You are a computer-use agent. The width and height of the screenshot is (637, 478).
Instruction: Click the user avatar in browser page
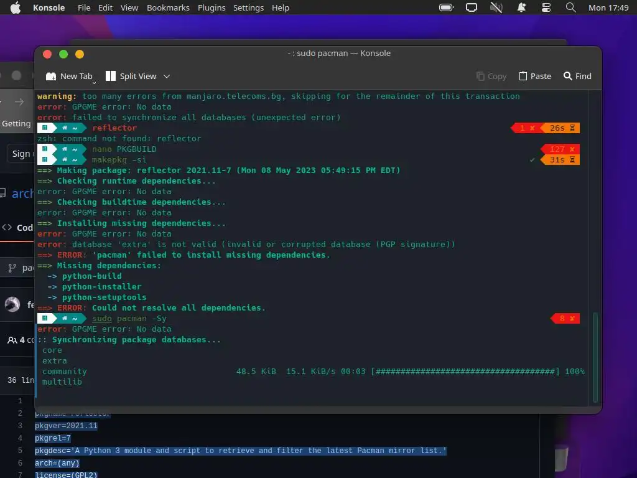point(12,304)
